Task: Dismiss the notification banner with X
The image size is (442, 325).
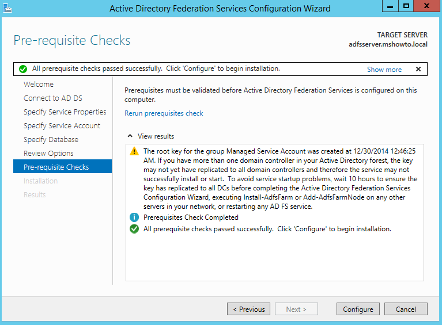Action: click(x=418, y=69)
